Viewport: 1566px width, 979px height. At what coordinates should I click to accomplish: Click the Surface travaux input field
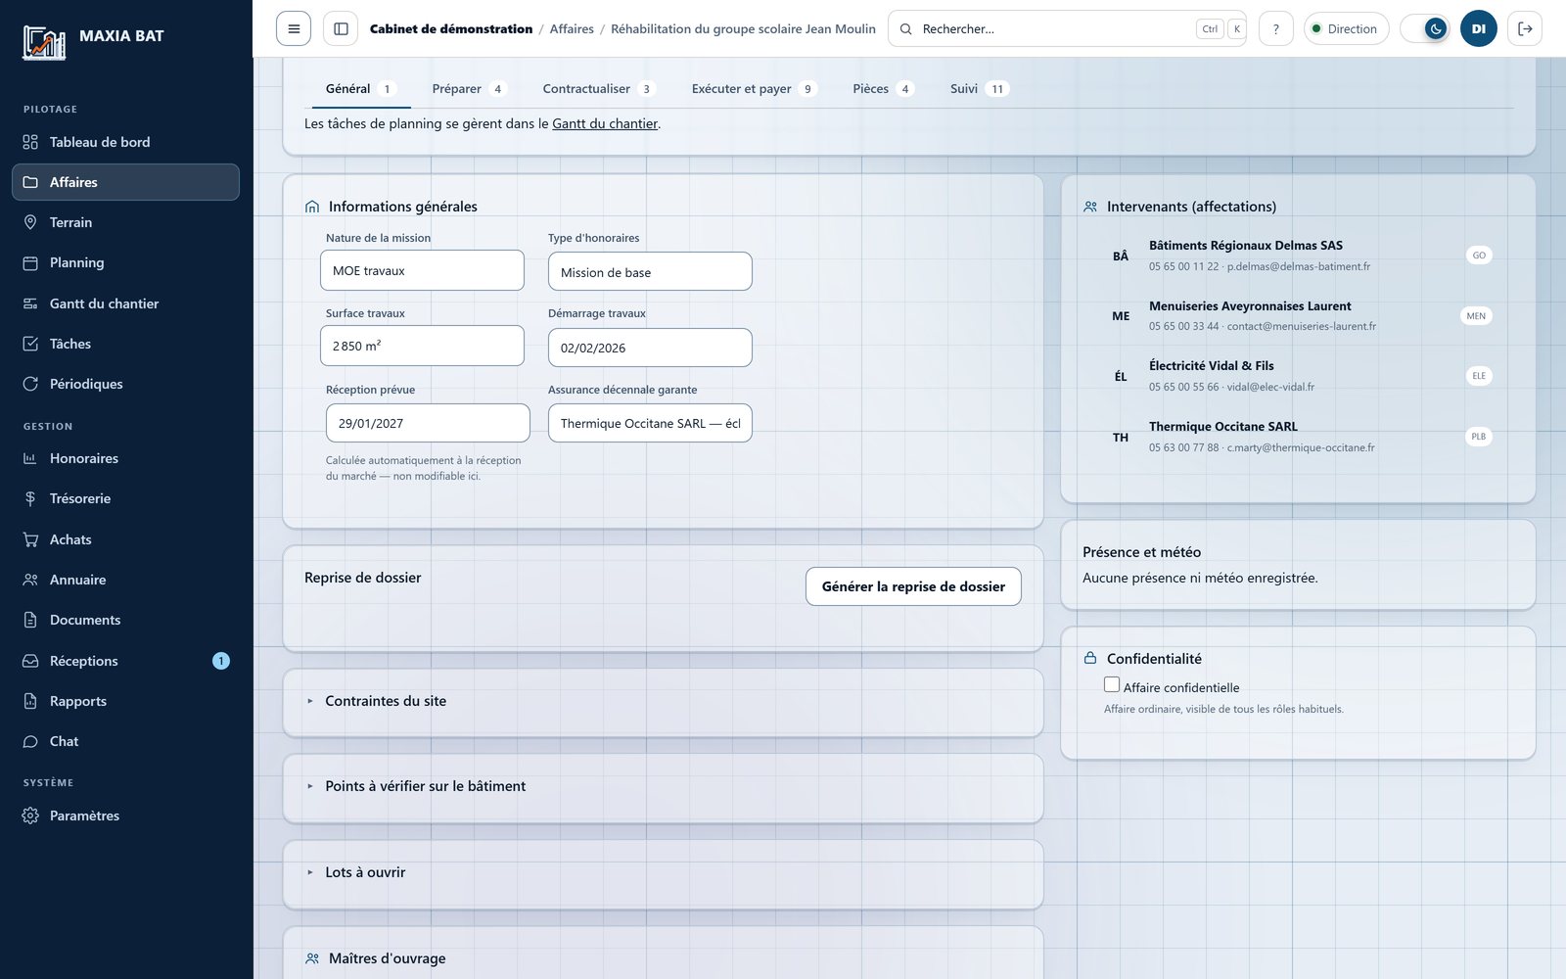click(x=422, y=346)
